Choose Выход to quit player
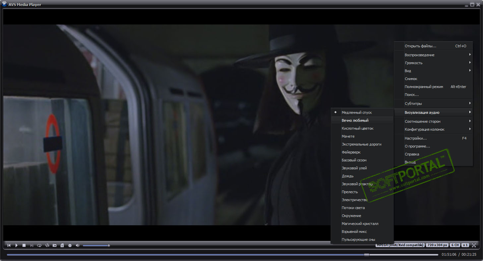Screen dimensions: 483x261 (x=433, y=162)
